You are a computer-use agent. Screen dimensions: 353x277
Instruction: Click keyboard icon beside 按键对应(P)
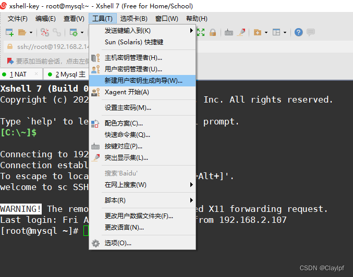(x=95, y=147)
